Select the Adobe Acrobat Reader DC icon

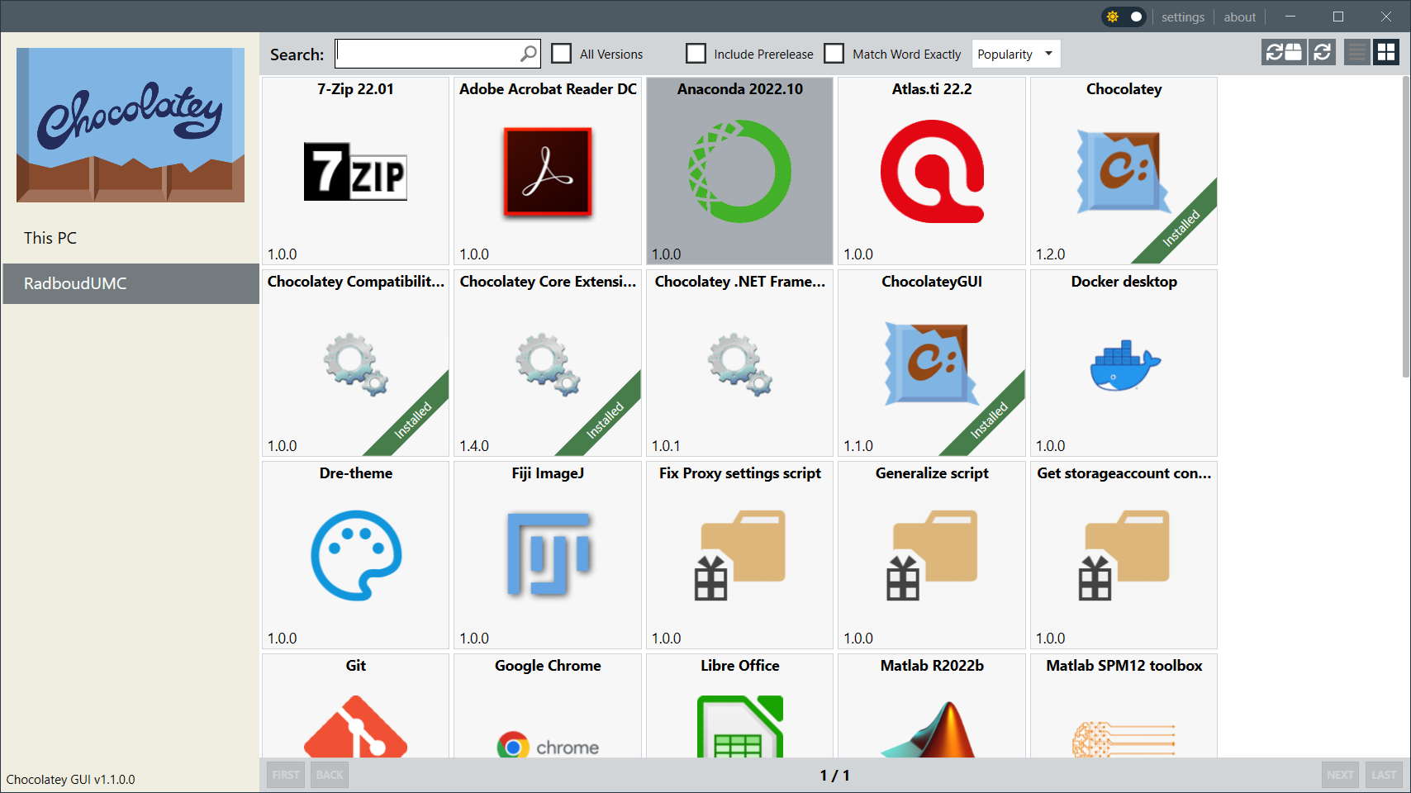(x=548, y=172)
